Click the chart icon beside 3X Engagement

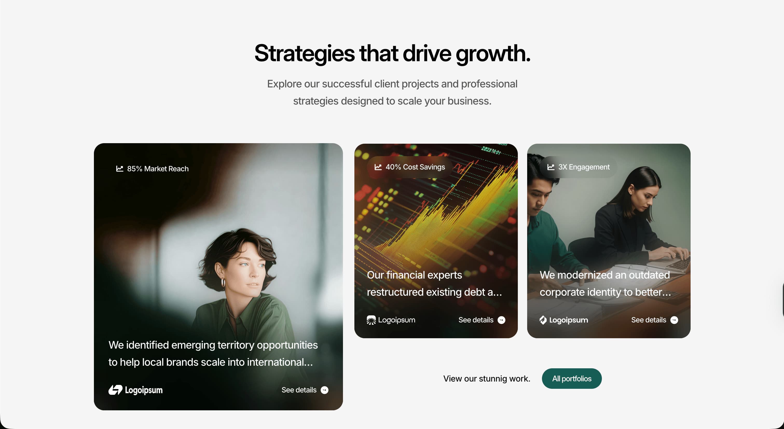[x=551, y=167]
